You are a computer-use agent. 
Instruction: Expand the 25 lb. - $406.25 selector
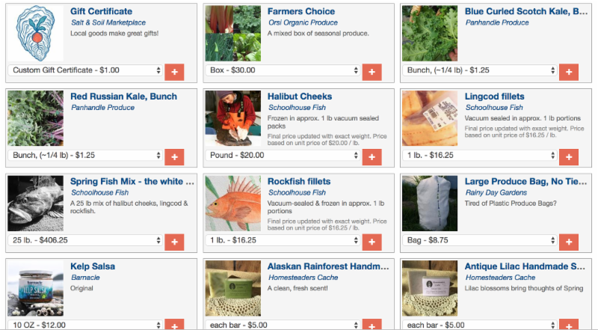coord(85,240)
